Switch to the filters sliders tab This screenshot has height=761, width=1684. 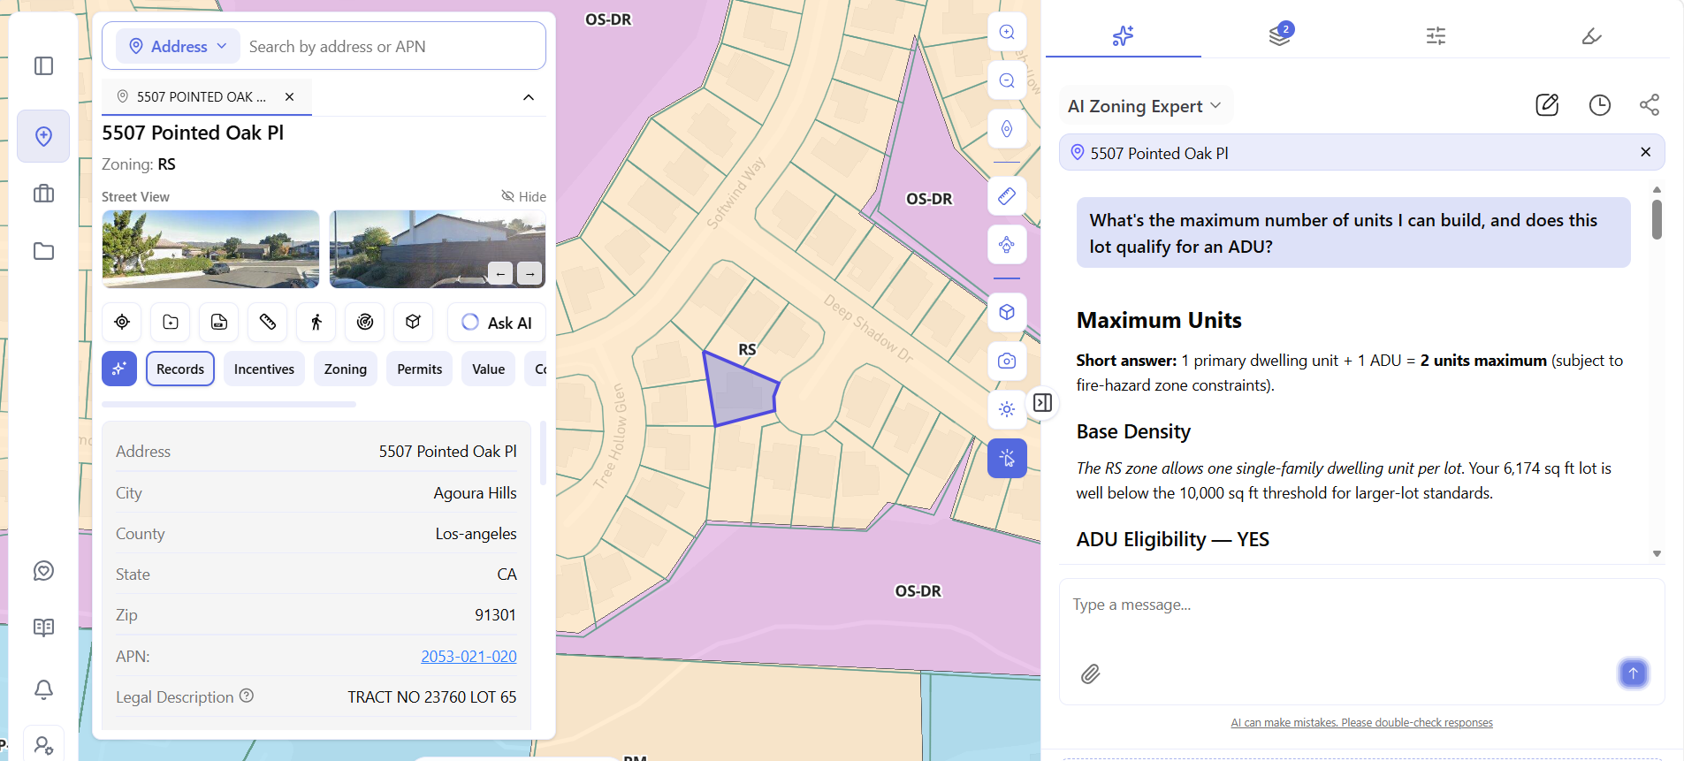point(1436,36)
